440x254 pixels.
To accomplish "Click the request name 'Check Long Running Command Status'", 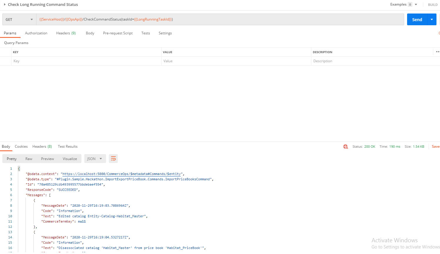I will 43,4.
